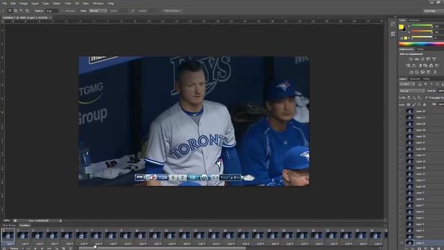Click the lock all padlock icon
The height and width of the screenshot is (250, 444).
pyautogui.click(x=425, y=104)
